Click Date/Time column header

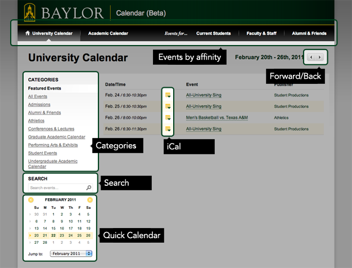click(x=115, y=84)
